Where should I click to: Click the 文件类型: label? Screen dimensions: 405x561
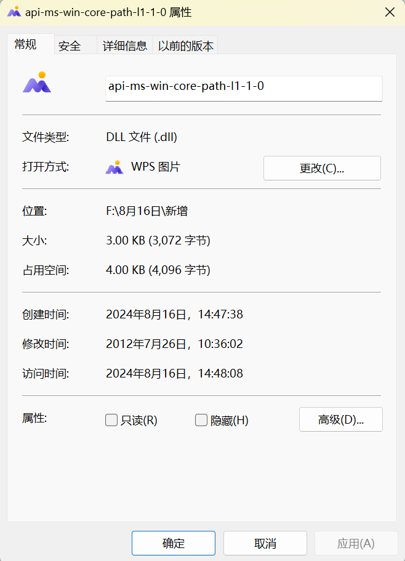pos(46,137)
